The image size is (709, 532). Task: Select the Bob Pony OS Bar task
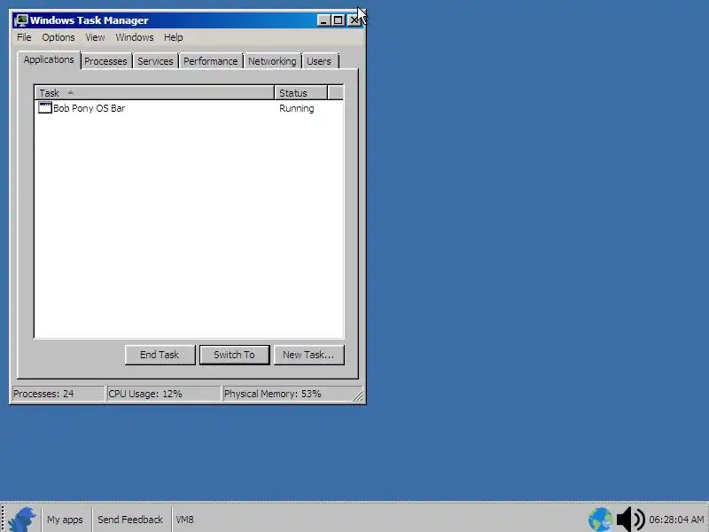point(90,108)
